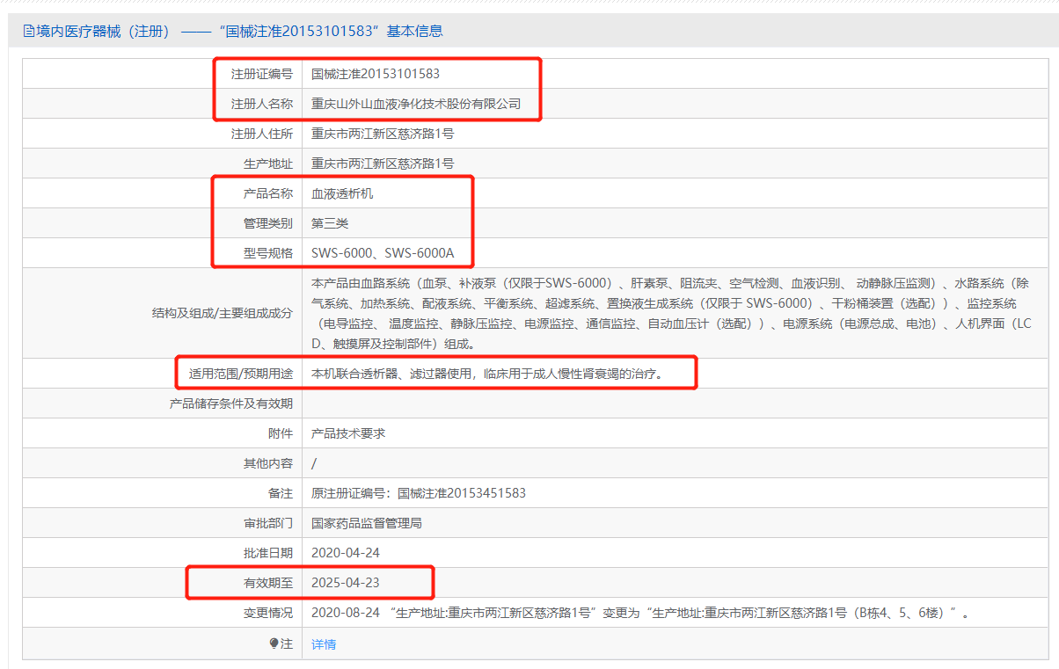Image resolution: width=1059 pixels, height=669 pixels.
Task: Select approval date 2020-04-24
Action: click(x=346, y=553)
